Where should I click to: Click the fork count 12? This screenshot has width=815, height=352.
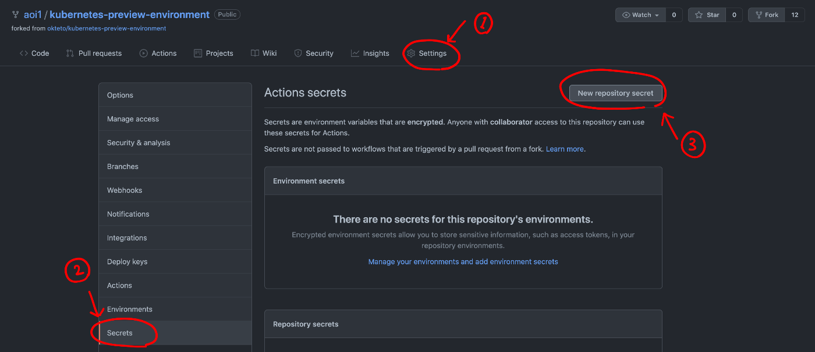coord(795,15)
